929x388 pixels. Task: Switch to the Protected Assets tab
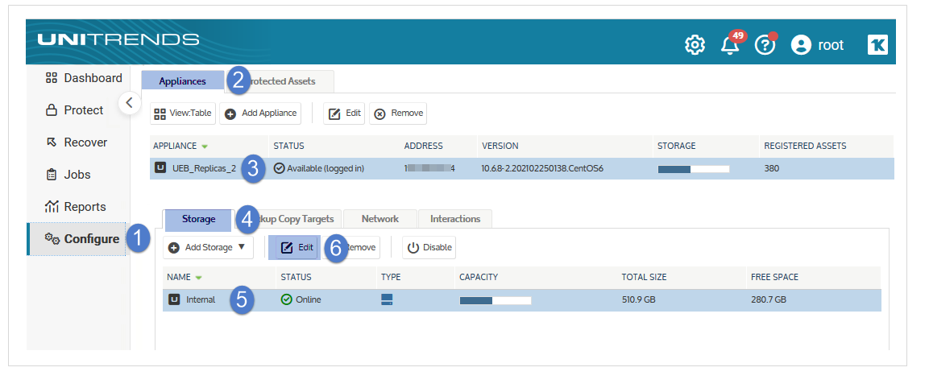[x=280, y=81]
